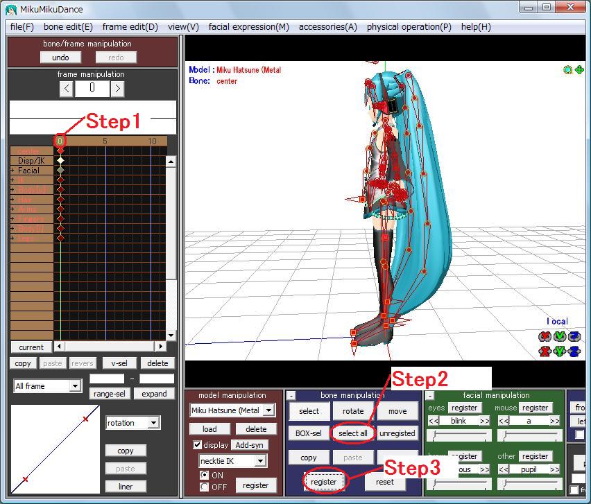This screenshot has height=504, width=591.
Task: Click the track list scroll-up arrow
Action: pos(171,162)
